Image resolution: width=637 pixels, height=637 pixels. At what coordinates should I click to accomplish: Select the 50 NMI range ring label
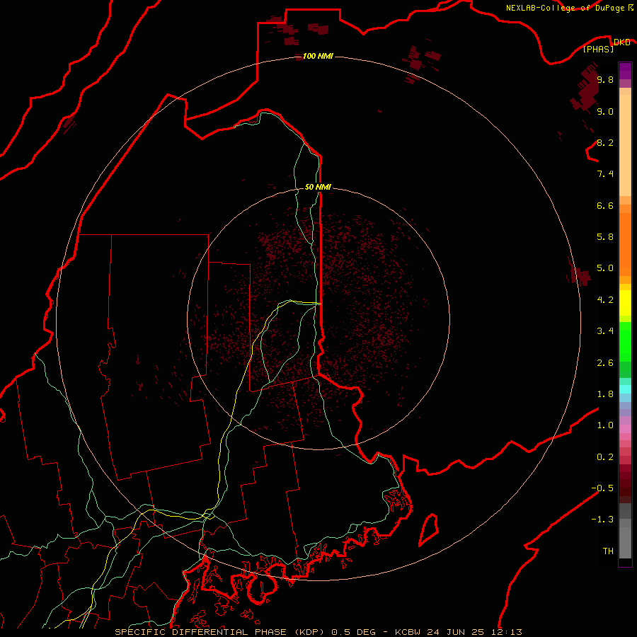pyautogui.click(x=318, y=187)
